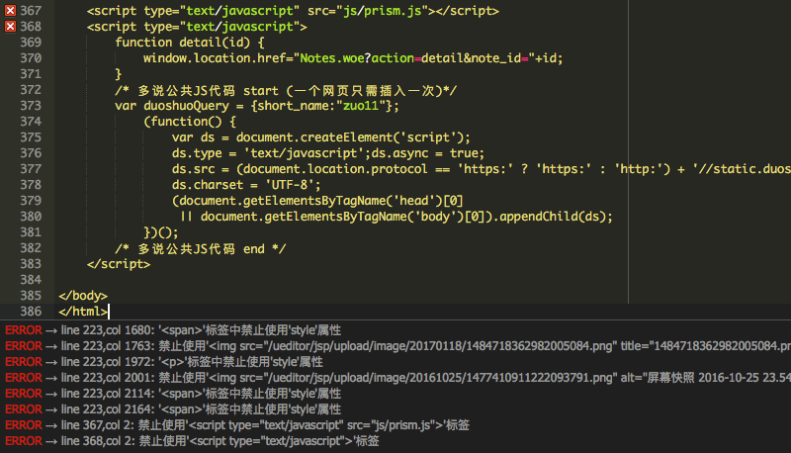
Task: Open error at line 368, col 2
Action: point(192,441)
